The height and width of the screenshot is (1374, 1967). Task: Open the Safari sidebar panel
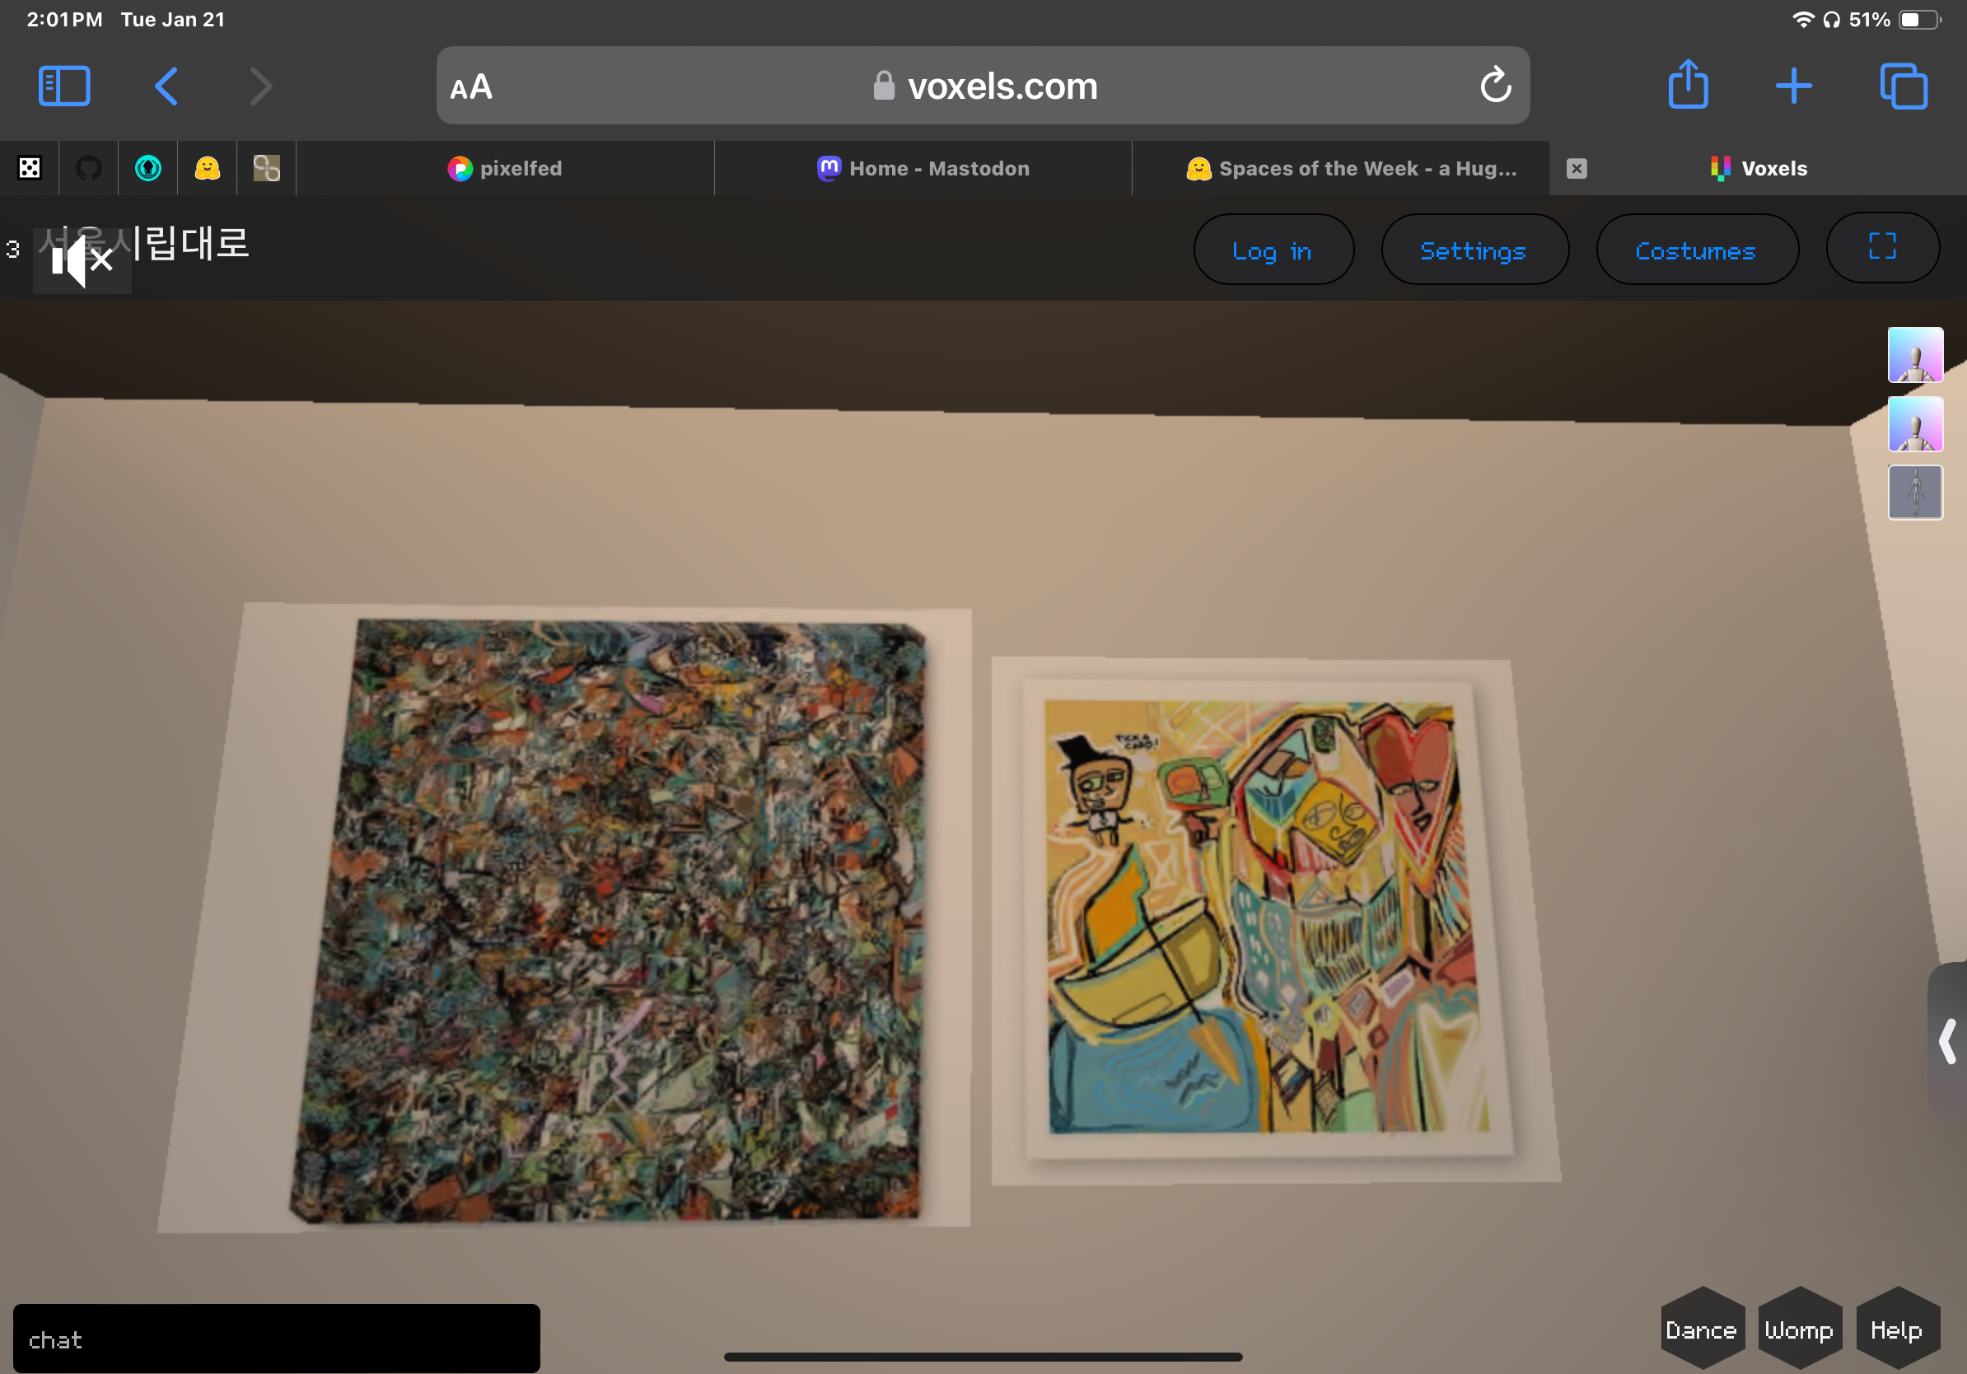pyautogui.click(x=64, y=86)
